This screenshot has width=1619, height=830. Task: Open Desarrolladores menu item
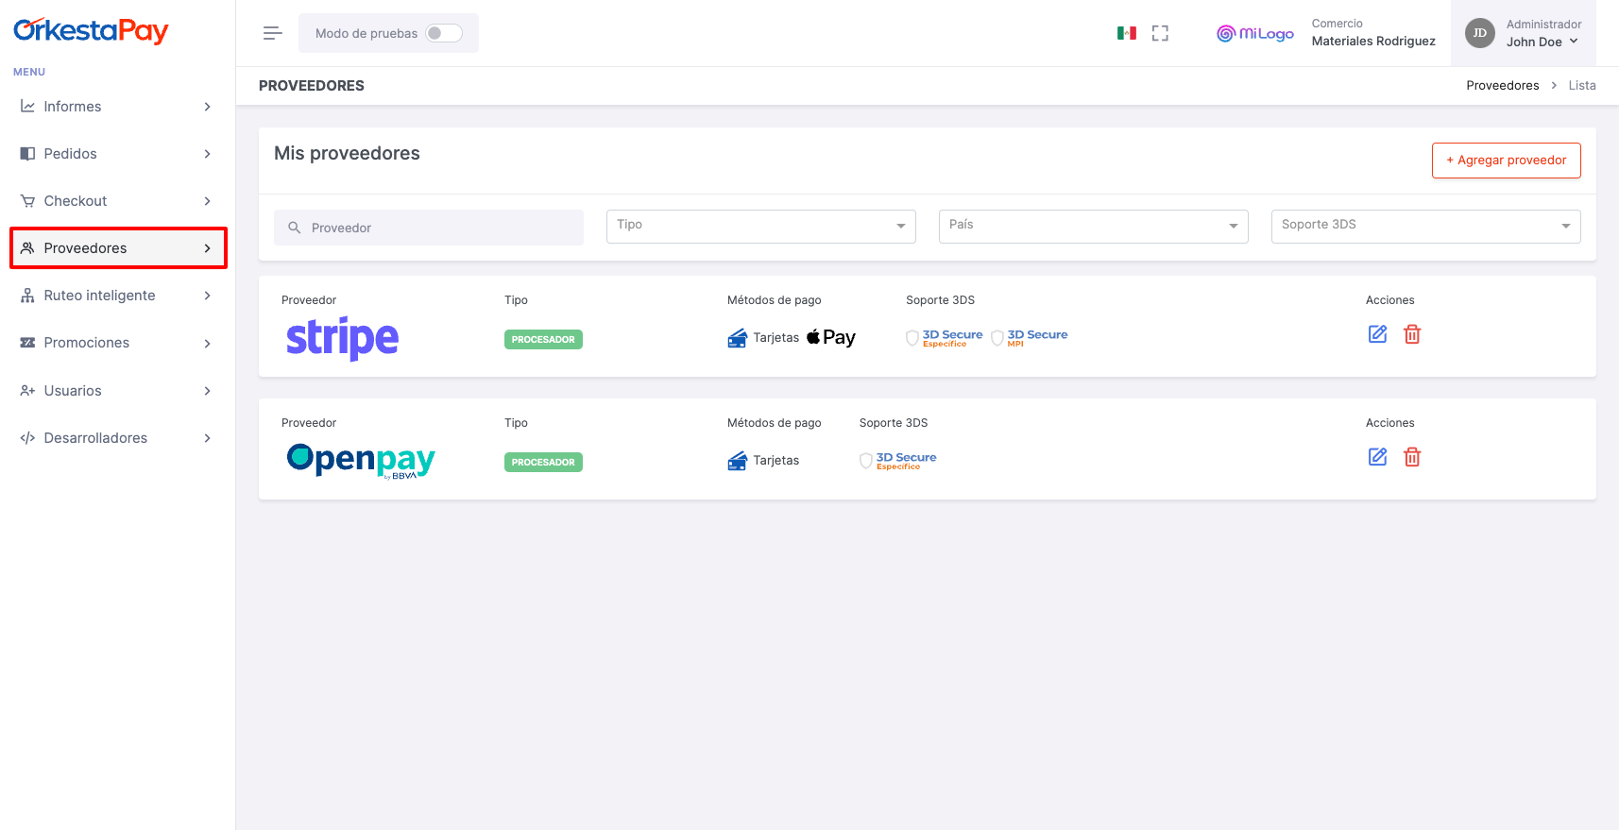pyautogui.click(x=118, y=438)
